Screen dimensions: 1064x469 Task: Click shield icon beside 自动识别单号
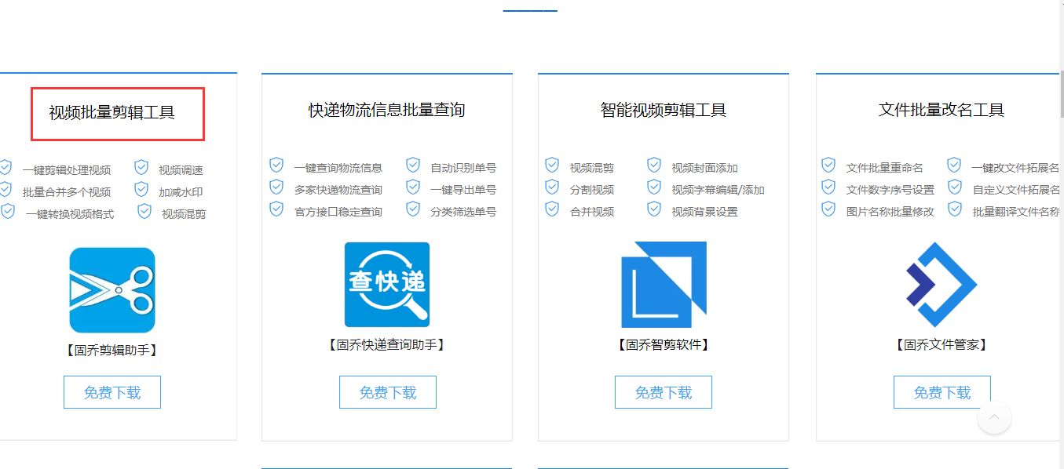[x=413, y=165]
